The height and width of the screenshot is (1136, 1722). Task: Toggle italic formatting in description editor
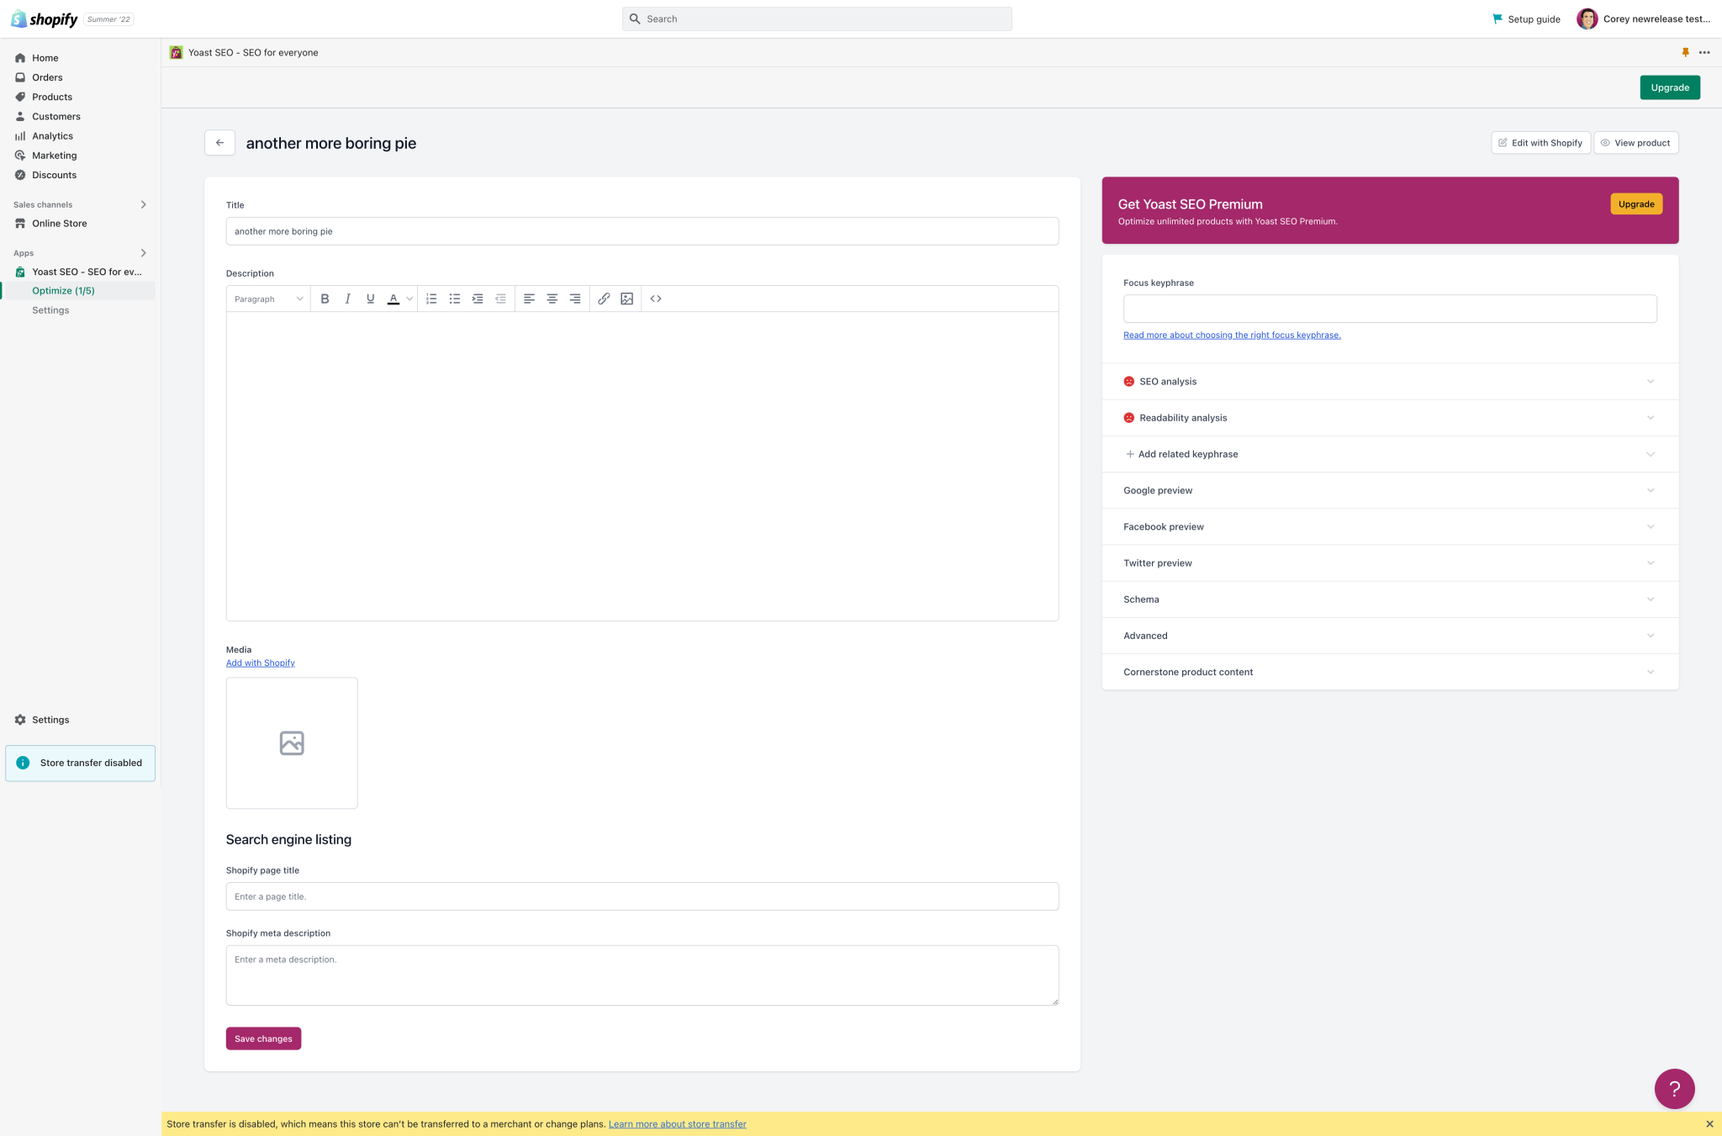click(347, 299)
